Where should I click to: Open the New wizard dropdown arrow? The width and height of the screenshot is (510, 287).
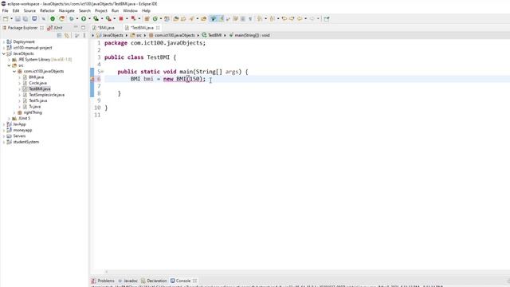(x=11, y=19)
